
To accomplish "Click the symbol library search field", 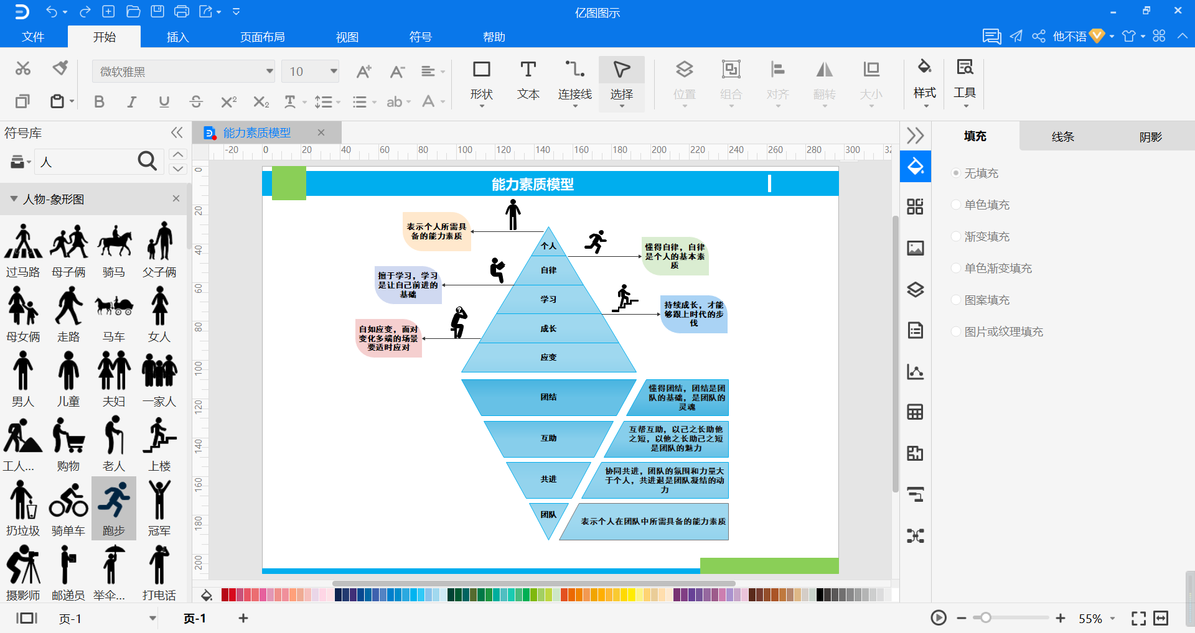I will tap(87, 162).
